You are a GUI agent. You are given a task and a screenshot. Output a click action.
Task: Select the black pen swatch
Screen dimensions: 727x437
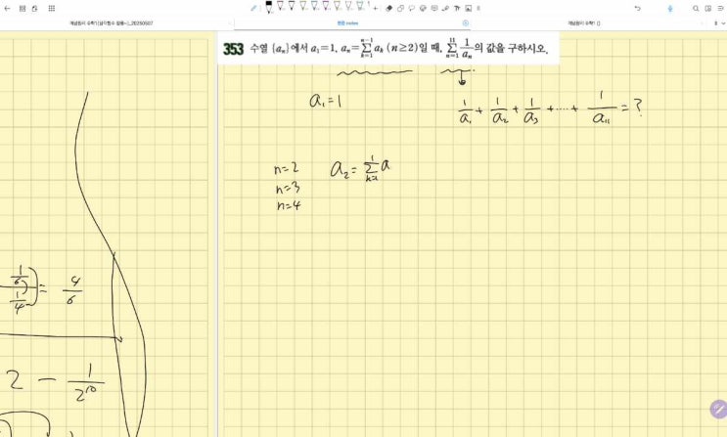(269, 8)
